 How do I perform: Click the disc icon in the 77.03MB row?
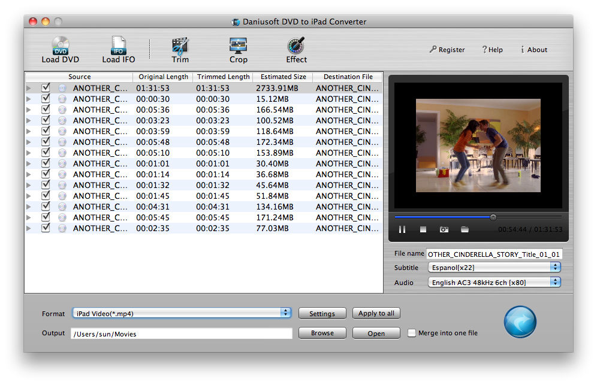click(62, 228)
